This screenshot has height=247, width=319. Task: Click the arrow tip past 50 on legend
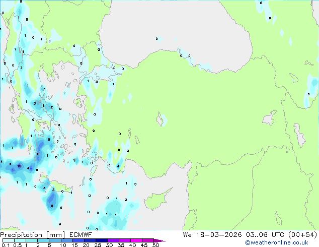(159, 240)
